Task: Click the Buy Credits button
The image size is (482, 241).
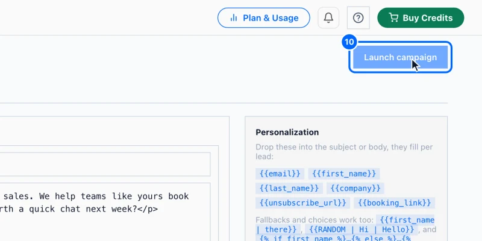Action: pos(421,18)
